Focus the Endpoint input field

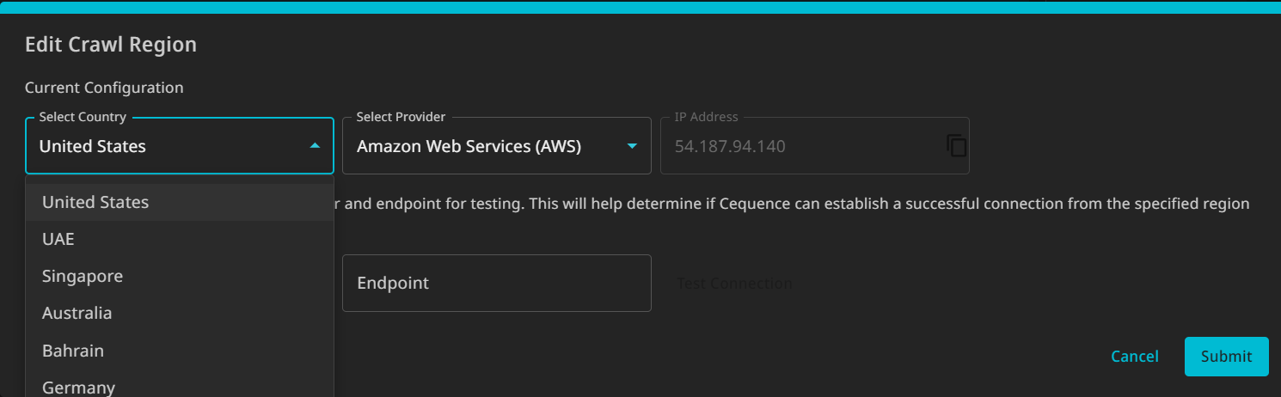[497, 283]
